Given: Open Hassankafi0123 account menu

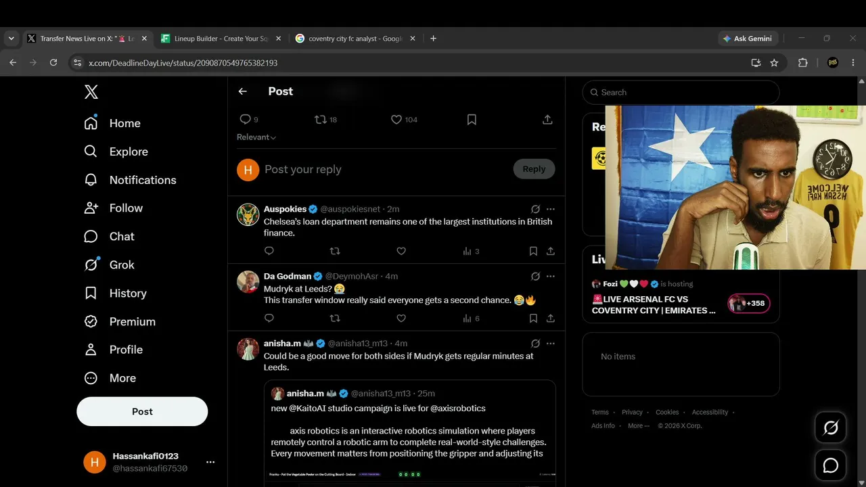Looking at the screenshot, I should (150, 462).
